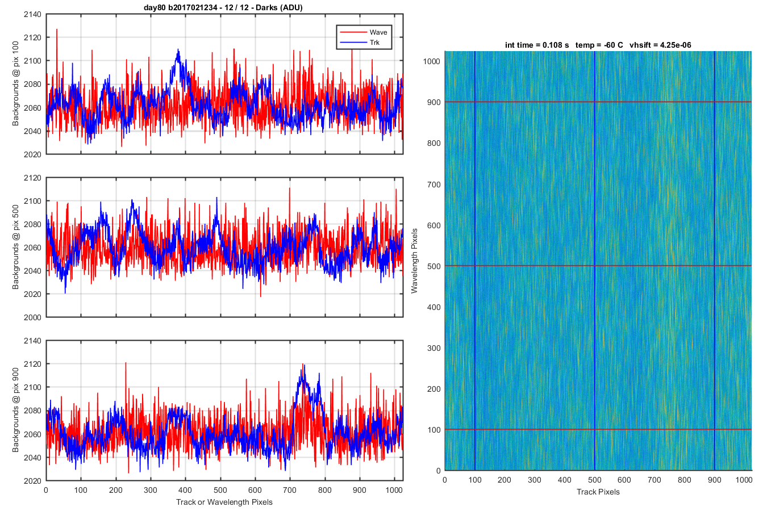Screen dimensions: 767x511
Task: Click the 500 tick on heatmap Track Pixels axis
Action: click(594, 480)
